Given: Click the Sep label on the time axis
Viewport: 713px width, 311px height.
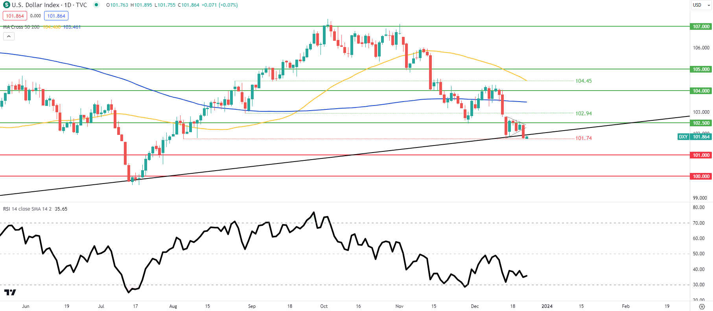Looking at the screenshot, I should pyautogui.click(x=252, y=306).
